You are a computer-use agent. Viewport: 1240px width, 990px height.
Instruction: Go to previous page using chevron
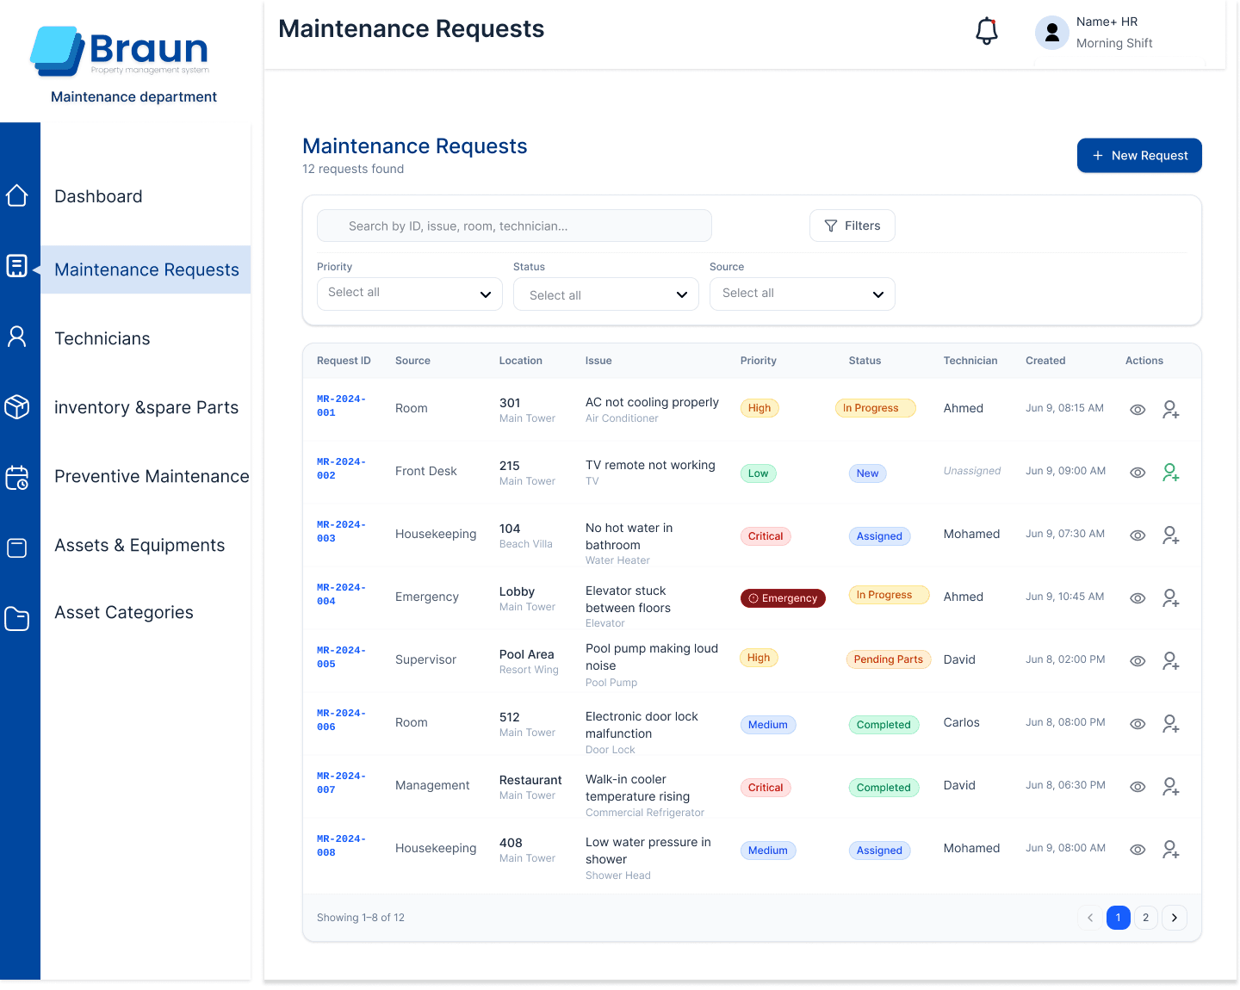1090,918
